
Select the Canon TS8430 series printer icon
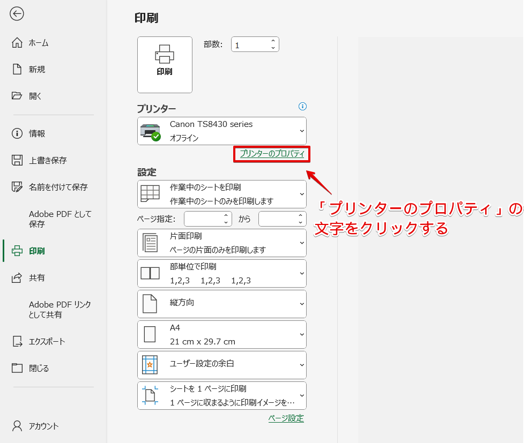pyautogui.click(x=150, y=131)
